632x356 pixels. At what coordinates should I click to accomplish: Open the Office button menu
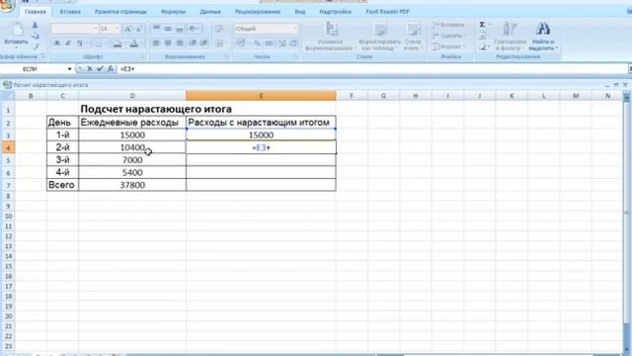[7, 6]
